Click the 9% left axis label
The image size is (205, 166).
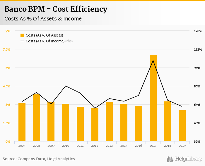click(8, 31)
